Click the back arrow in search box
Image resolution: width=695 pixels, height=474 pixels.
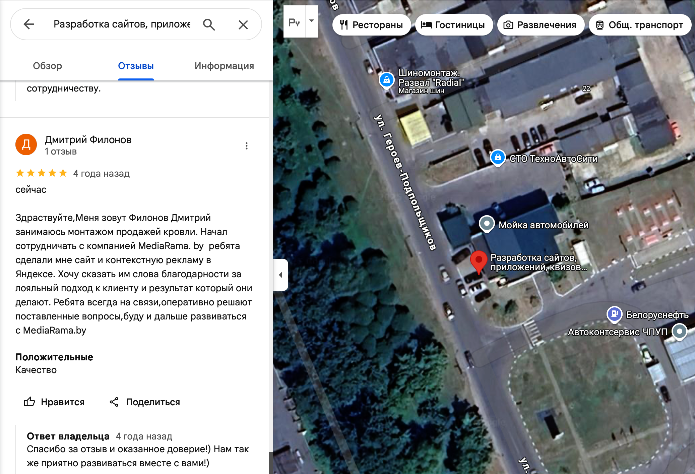tap(29, 24)
